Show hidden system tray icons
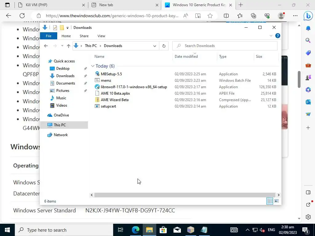The image size is (315, 236). pyautogui.click(x=248, y=230)
